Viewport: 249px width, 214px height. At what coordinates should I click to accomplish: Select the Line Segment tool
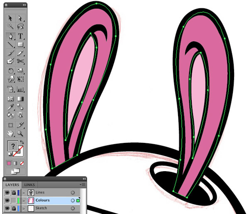coord(11,44)
